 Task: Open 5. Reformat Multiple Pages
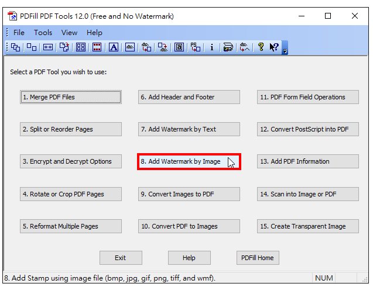[71, 226]
